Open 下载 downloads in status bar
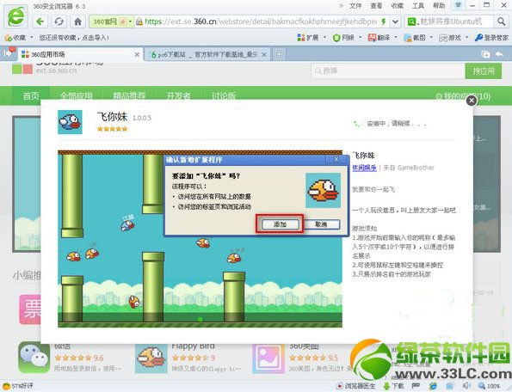The image size is (512, 392). tap(393, 386)
